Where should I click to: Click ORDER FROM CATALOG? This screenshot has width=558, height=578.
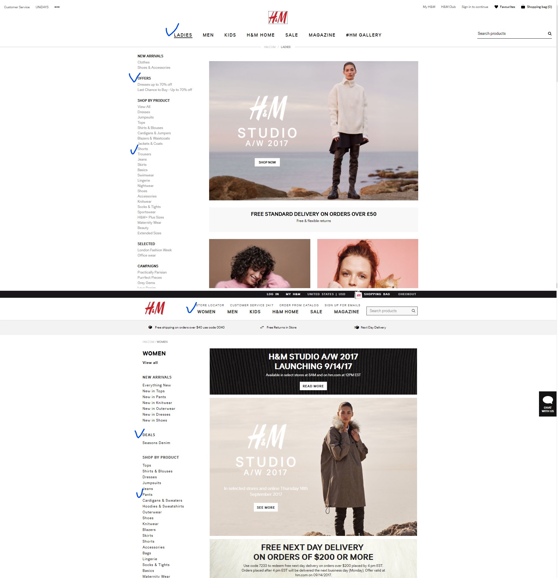point(299,305)
